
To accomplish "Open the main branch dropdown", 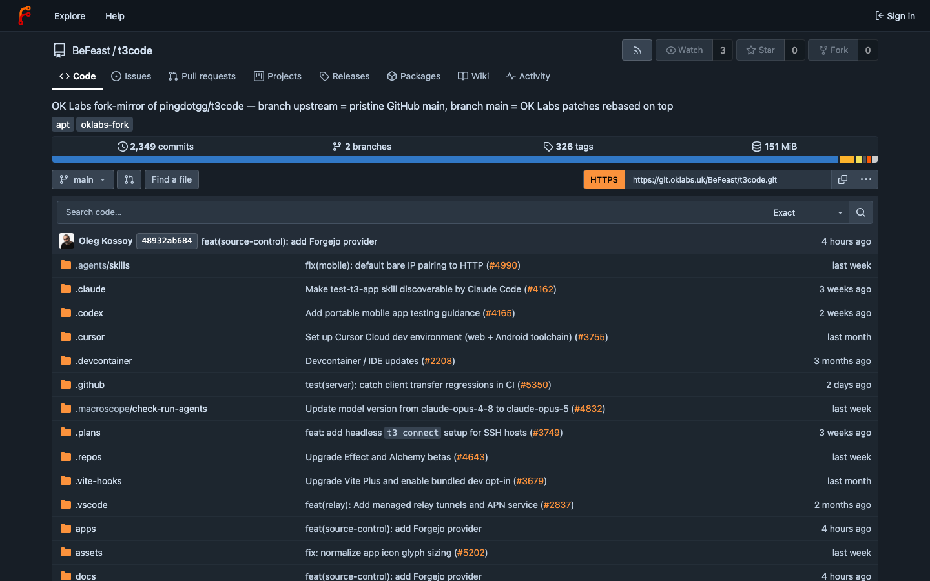I will point(83,179).
